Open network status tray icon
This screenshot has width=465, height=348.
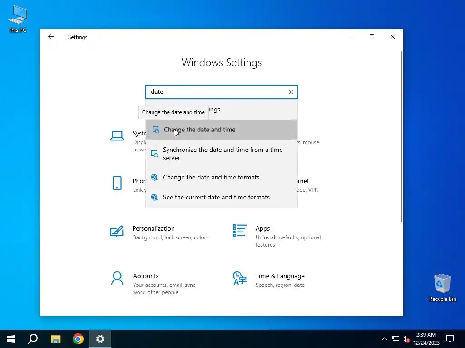pos(396,339)
